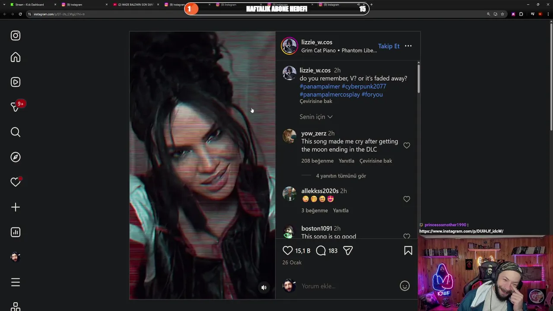Viewport: 553px width, 311px height.
Task: Open Instagram home via logo icon
Action: coord(16,35)
